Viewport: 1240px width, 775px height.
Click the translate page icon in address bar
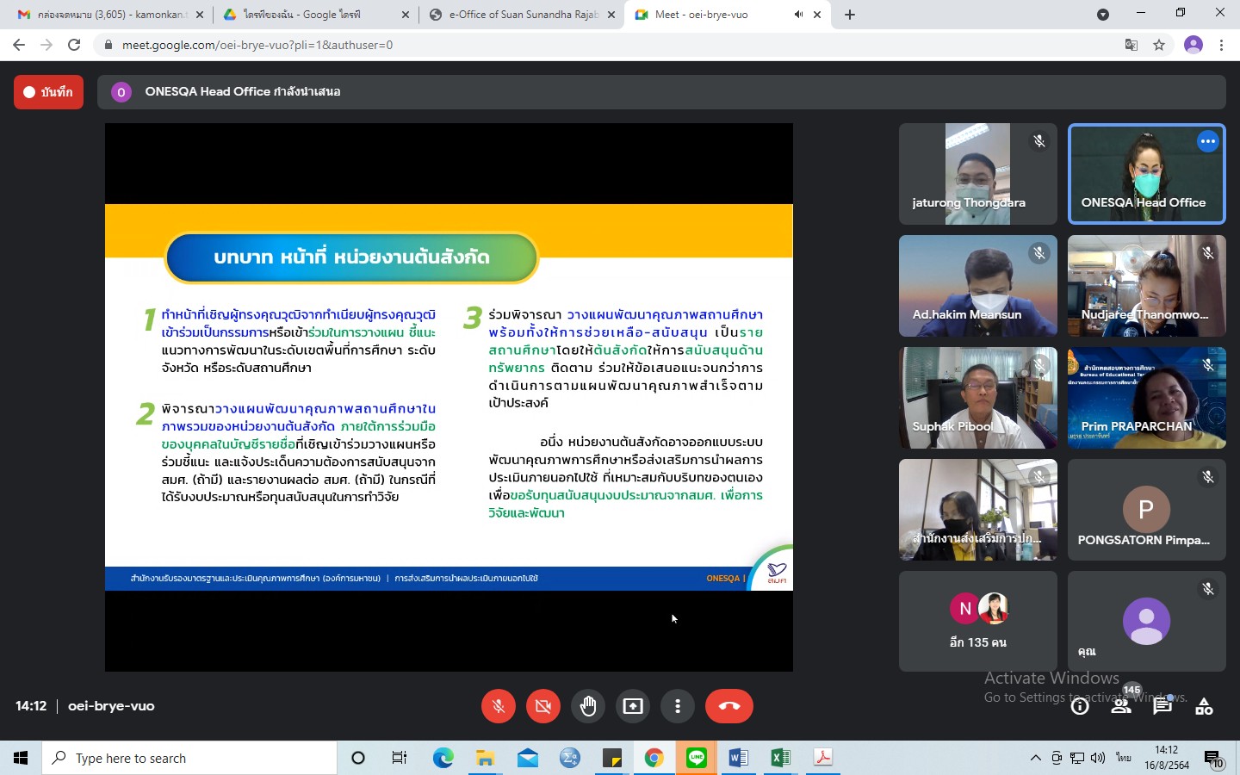coord(1131,45)
